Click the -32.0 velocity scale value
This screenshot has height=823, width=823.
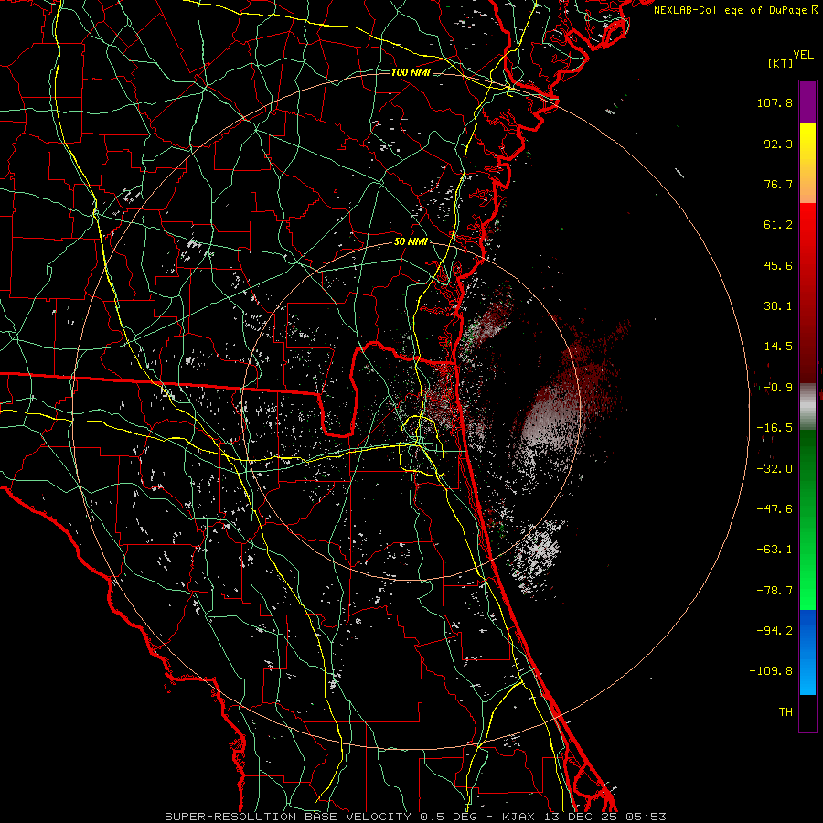[x=775, y=469]
